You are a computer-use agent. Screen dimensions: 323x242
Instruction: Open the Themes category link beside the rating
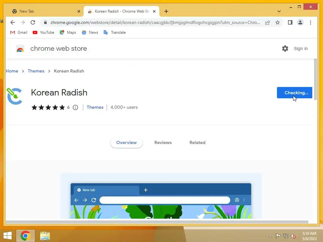95,107
